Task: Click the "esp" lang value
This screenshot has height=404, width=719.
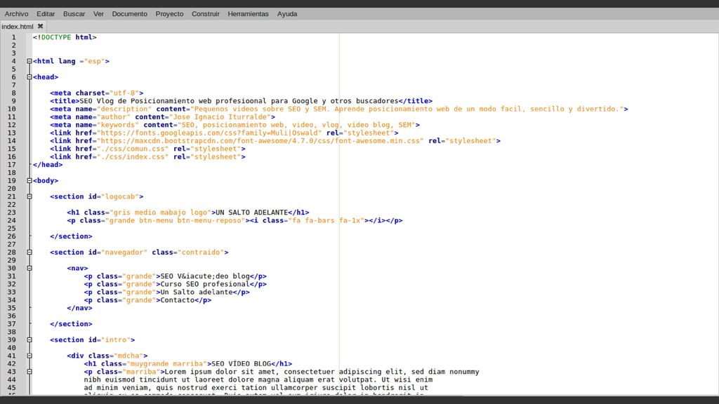Action: (95, 61)
